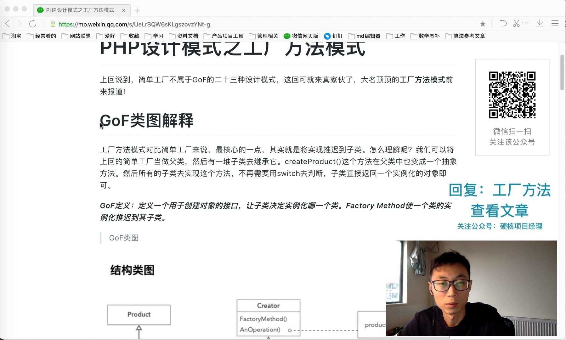Viewport: 566px width, 340px height.
Task: Go back to the previous page
Action: [x=8, y=24]
